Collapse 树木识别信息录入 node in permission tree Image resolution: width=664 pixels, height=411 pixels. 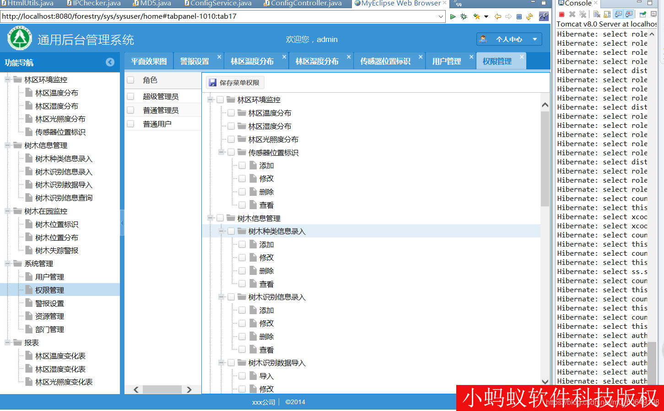(x=221, y=297)
